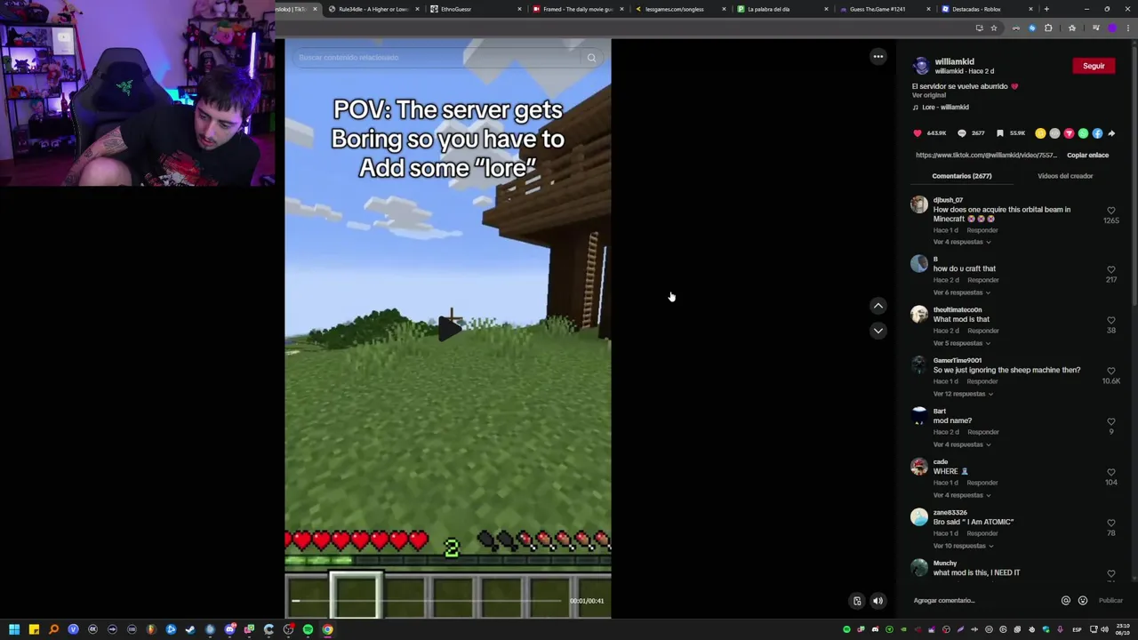Screen dimensions: 1138x640
Task: Switch to Videos del creador tab
Action: 1065,176
